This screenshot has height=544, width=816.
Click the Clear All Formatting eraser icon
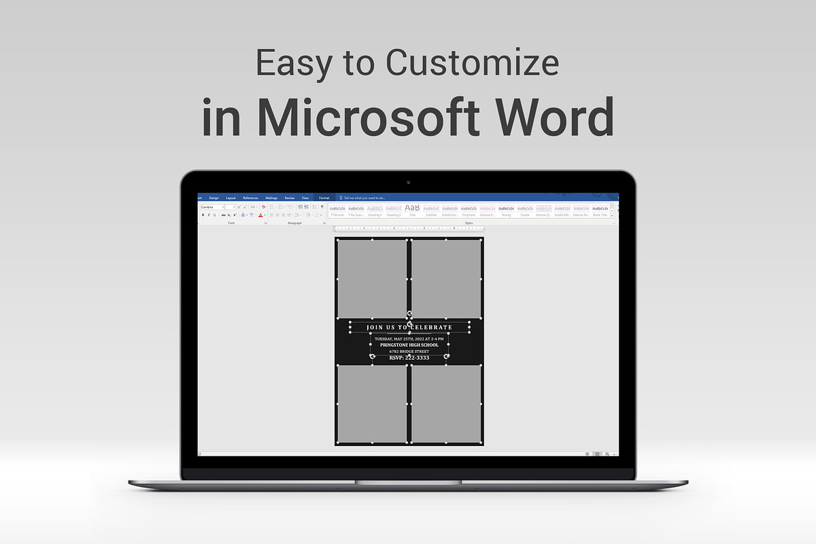pos(263,207)
